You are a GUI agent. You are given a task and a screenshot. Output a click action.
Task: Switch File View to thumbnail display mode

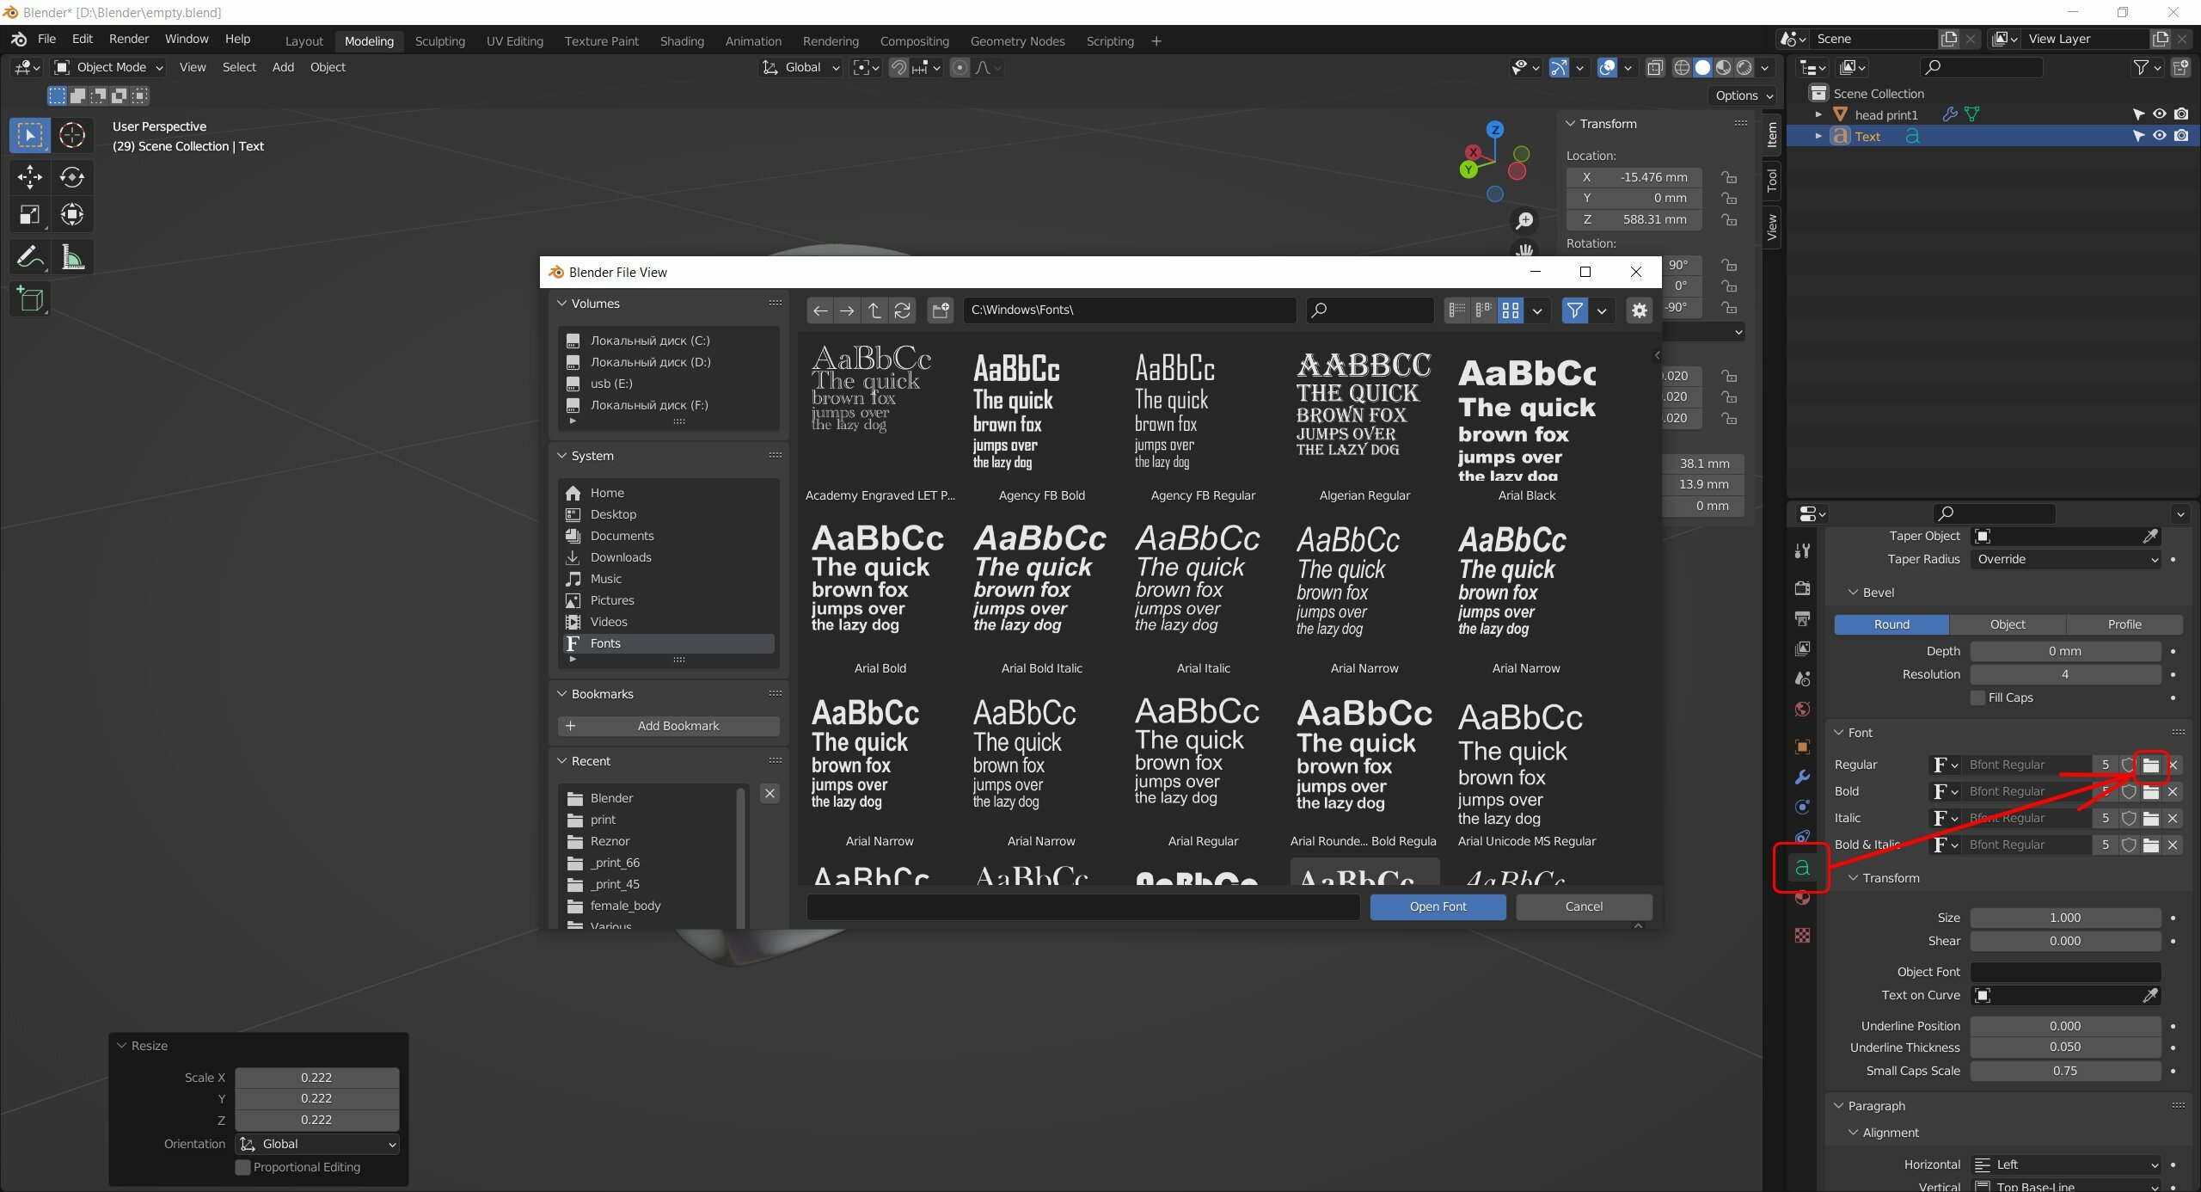[x=1511, y=310]
